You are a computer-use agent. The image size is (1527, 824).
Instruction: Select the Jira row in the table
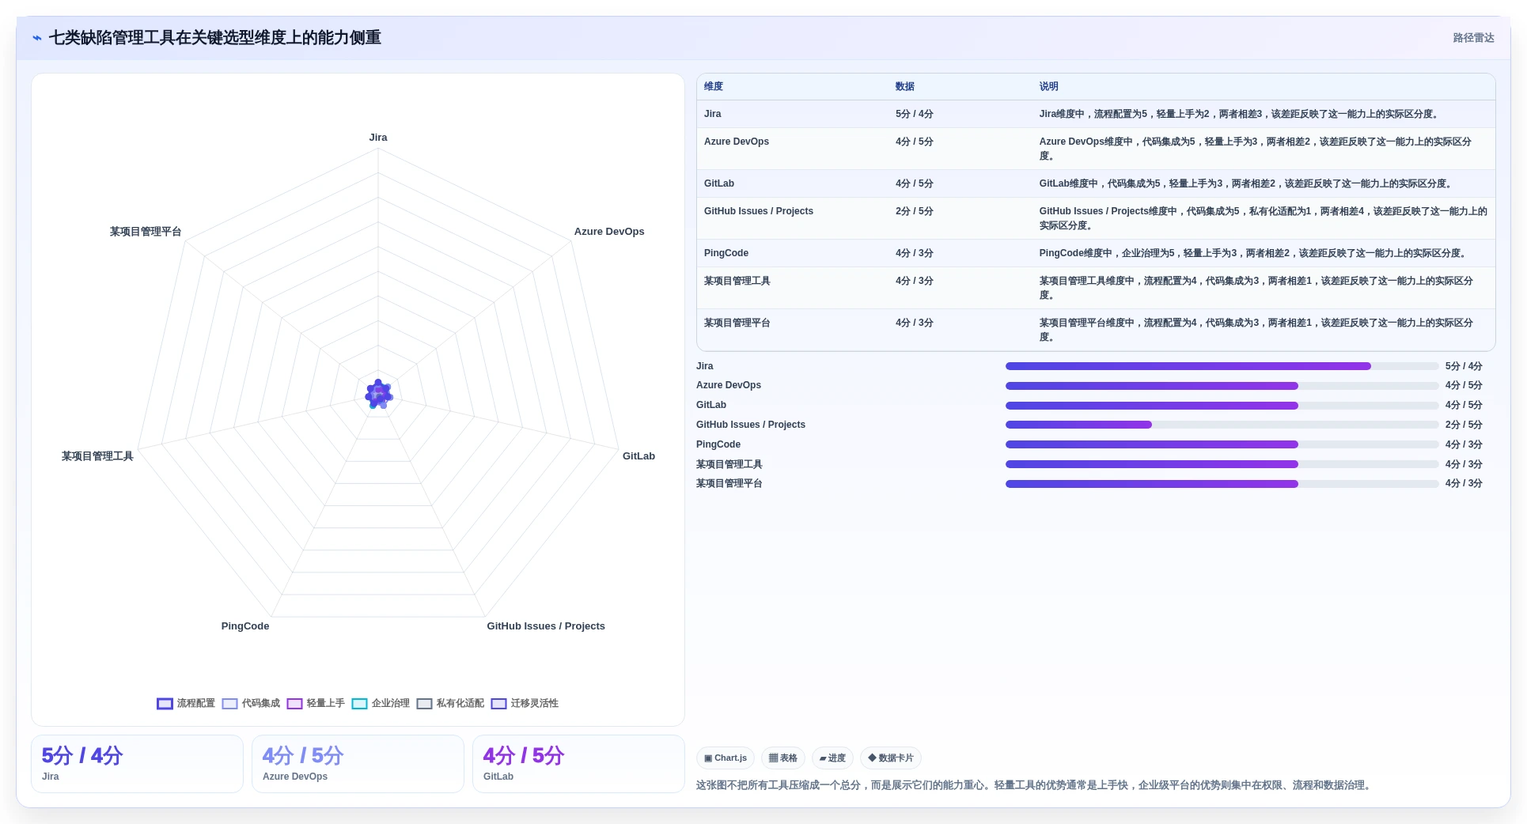coord(1096,114)
